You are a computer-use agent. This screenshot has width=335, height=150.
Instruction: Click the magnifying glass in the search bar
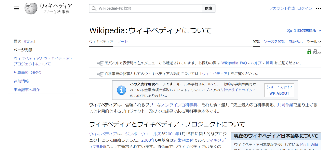pos(94,8)
